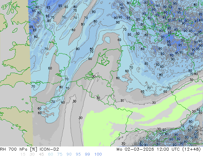Click the '45' value in color legend
Screen dimensions: 203x157
(x=41, y=154)
